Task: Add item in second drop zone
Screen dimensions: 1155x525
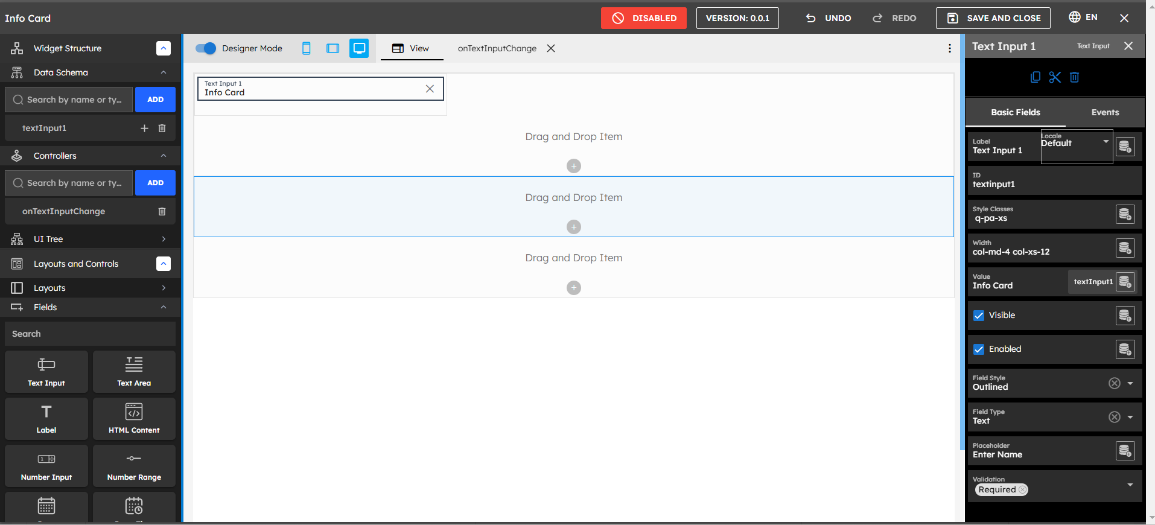Action: pos(574,227)
